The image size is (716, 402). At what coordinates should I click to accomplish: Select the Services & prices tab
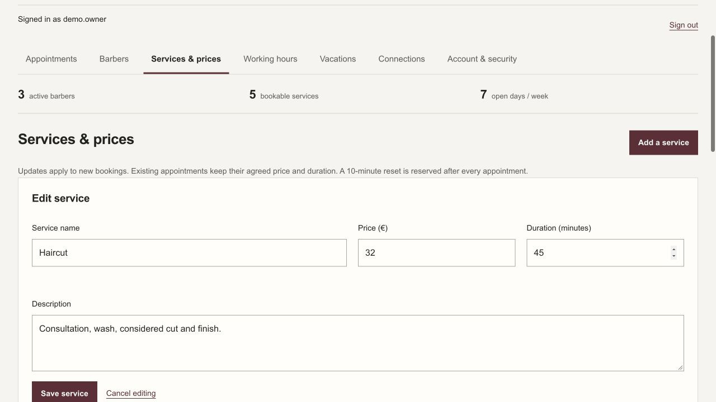pyautogui.click(x=186, y=59)
